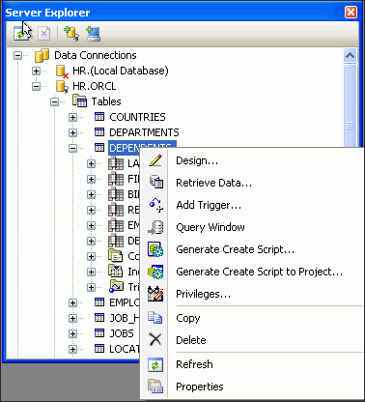Collapse the Data Connections node

17,55
